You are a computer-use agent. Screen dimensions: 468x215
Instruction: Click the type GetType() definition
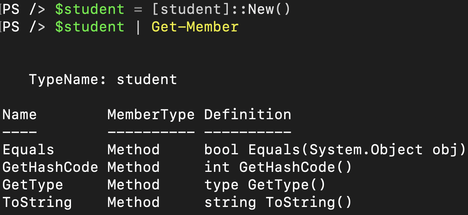[x=265, y=185]
